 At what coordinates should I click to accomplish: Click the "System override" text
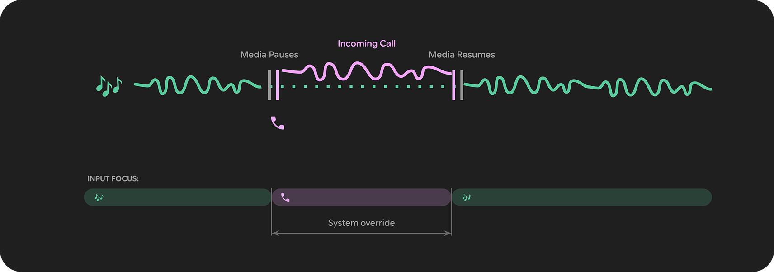click(x=361, y=223)
